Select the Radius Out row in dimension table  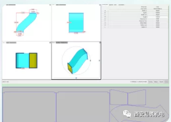pos(135,25)
